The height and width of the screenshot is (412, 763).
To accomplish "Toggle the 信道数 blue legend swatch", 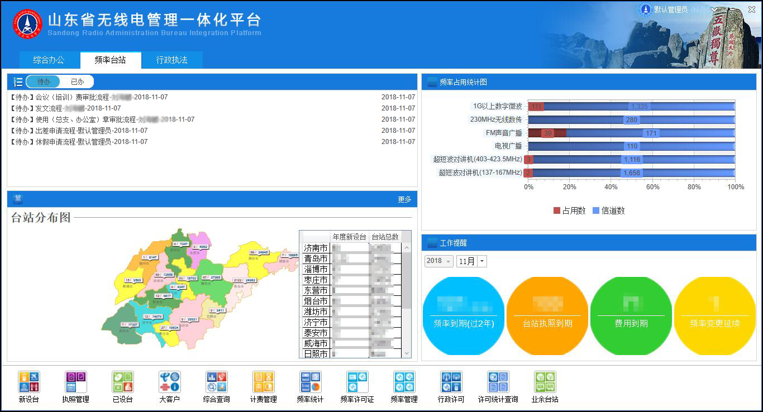I will [x=596, y=210].
